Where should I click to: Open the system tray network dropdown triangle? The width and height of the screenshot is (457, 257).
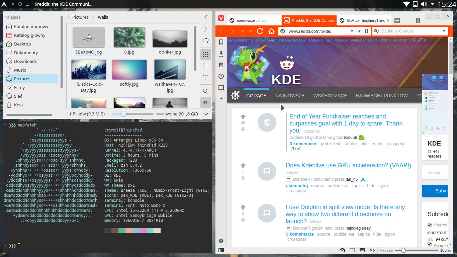(406, 4)
